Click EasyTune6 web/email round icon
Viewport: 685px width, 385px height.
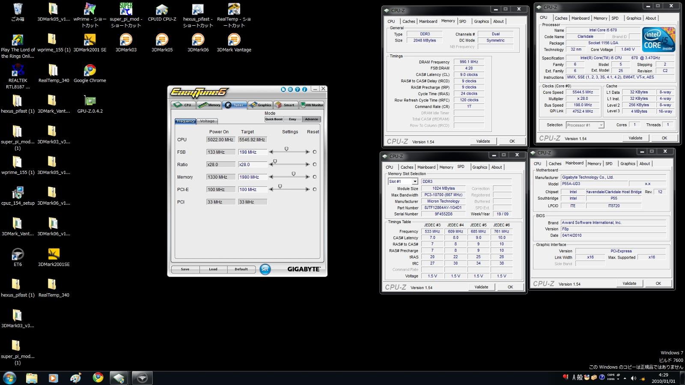point(290,90)
